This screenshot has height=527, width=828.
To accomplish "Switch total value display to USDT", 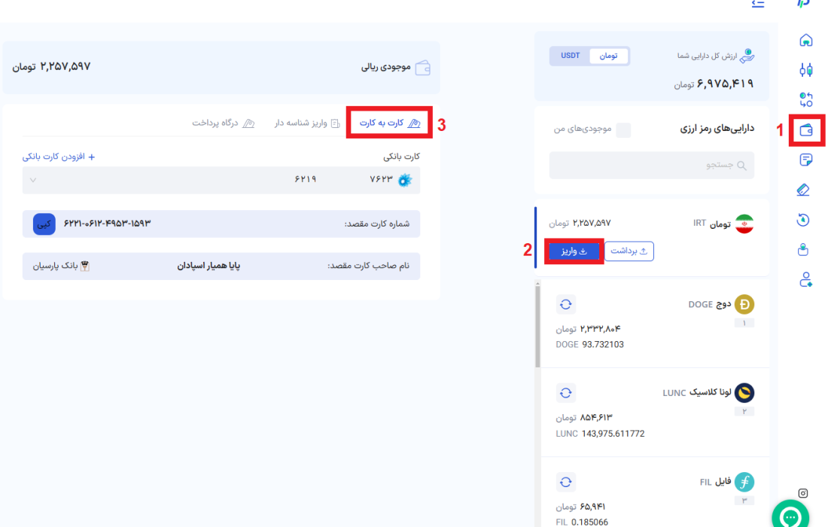I will tap(571, 56).
